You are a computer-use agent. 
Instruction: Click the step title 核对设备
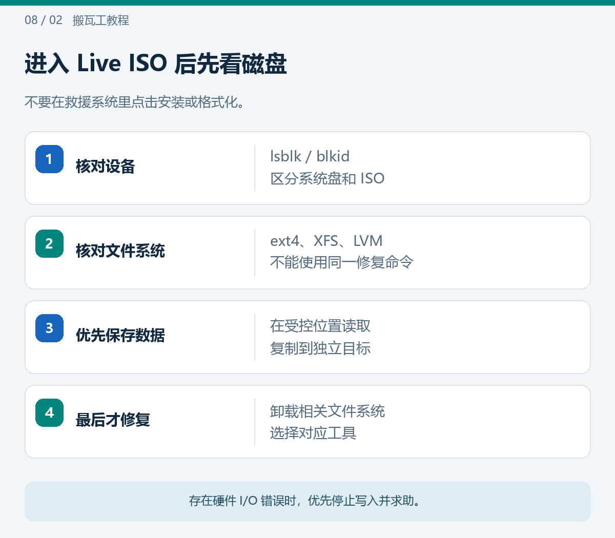(x=106, y=167)
